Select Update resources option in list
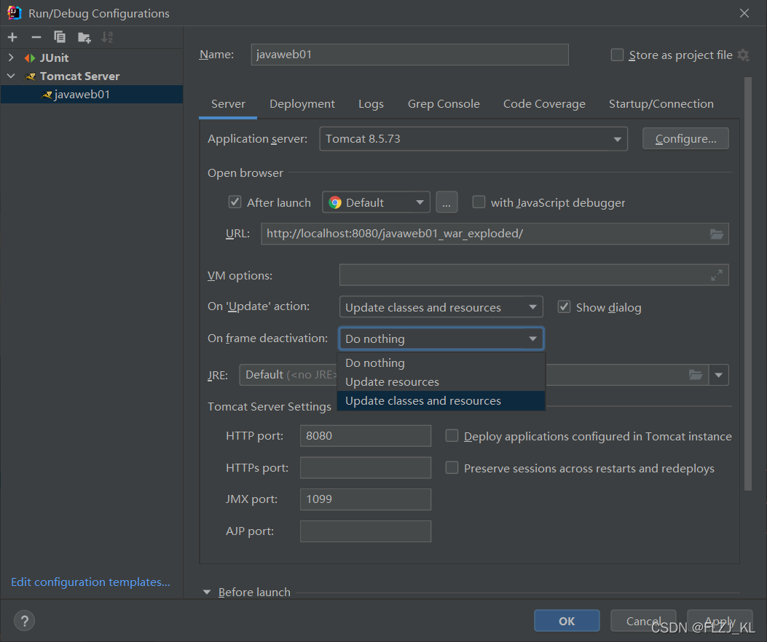This screenshot has width=767, height=642. click(441, 382)
